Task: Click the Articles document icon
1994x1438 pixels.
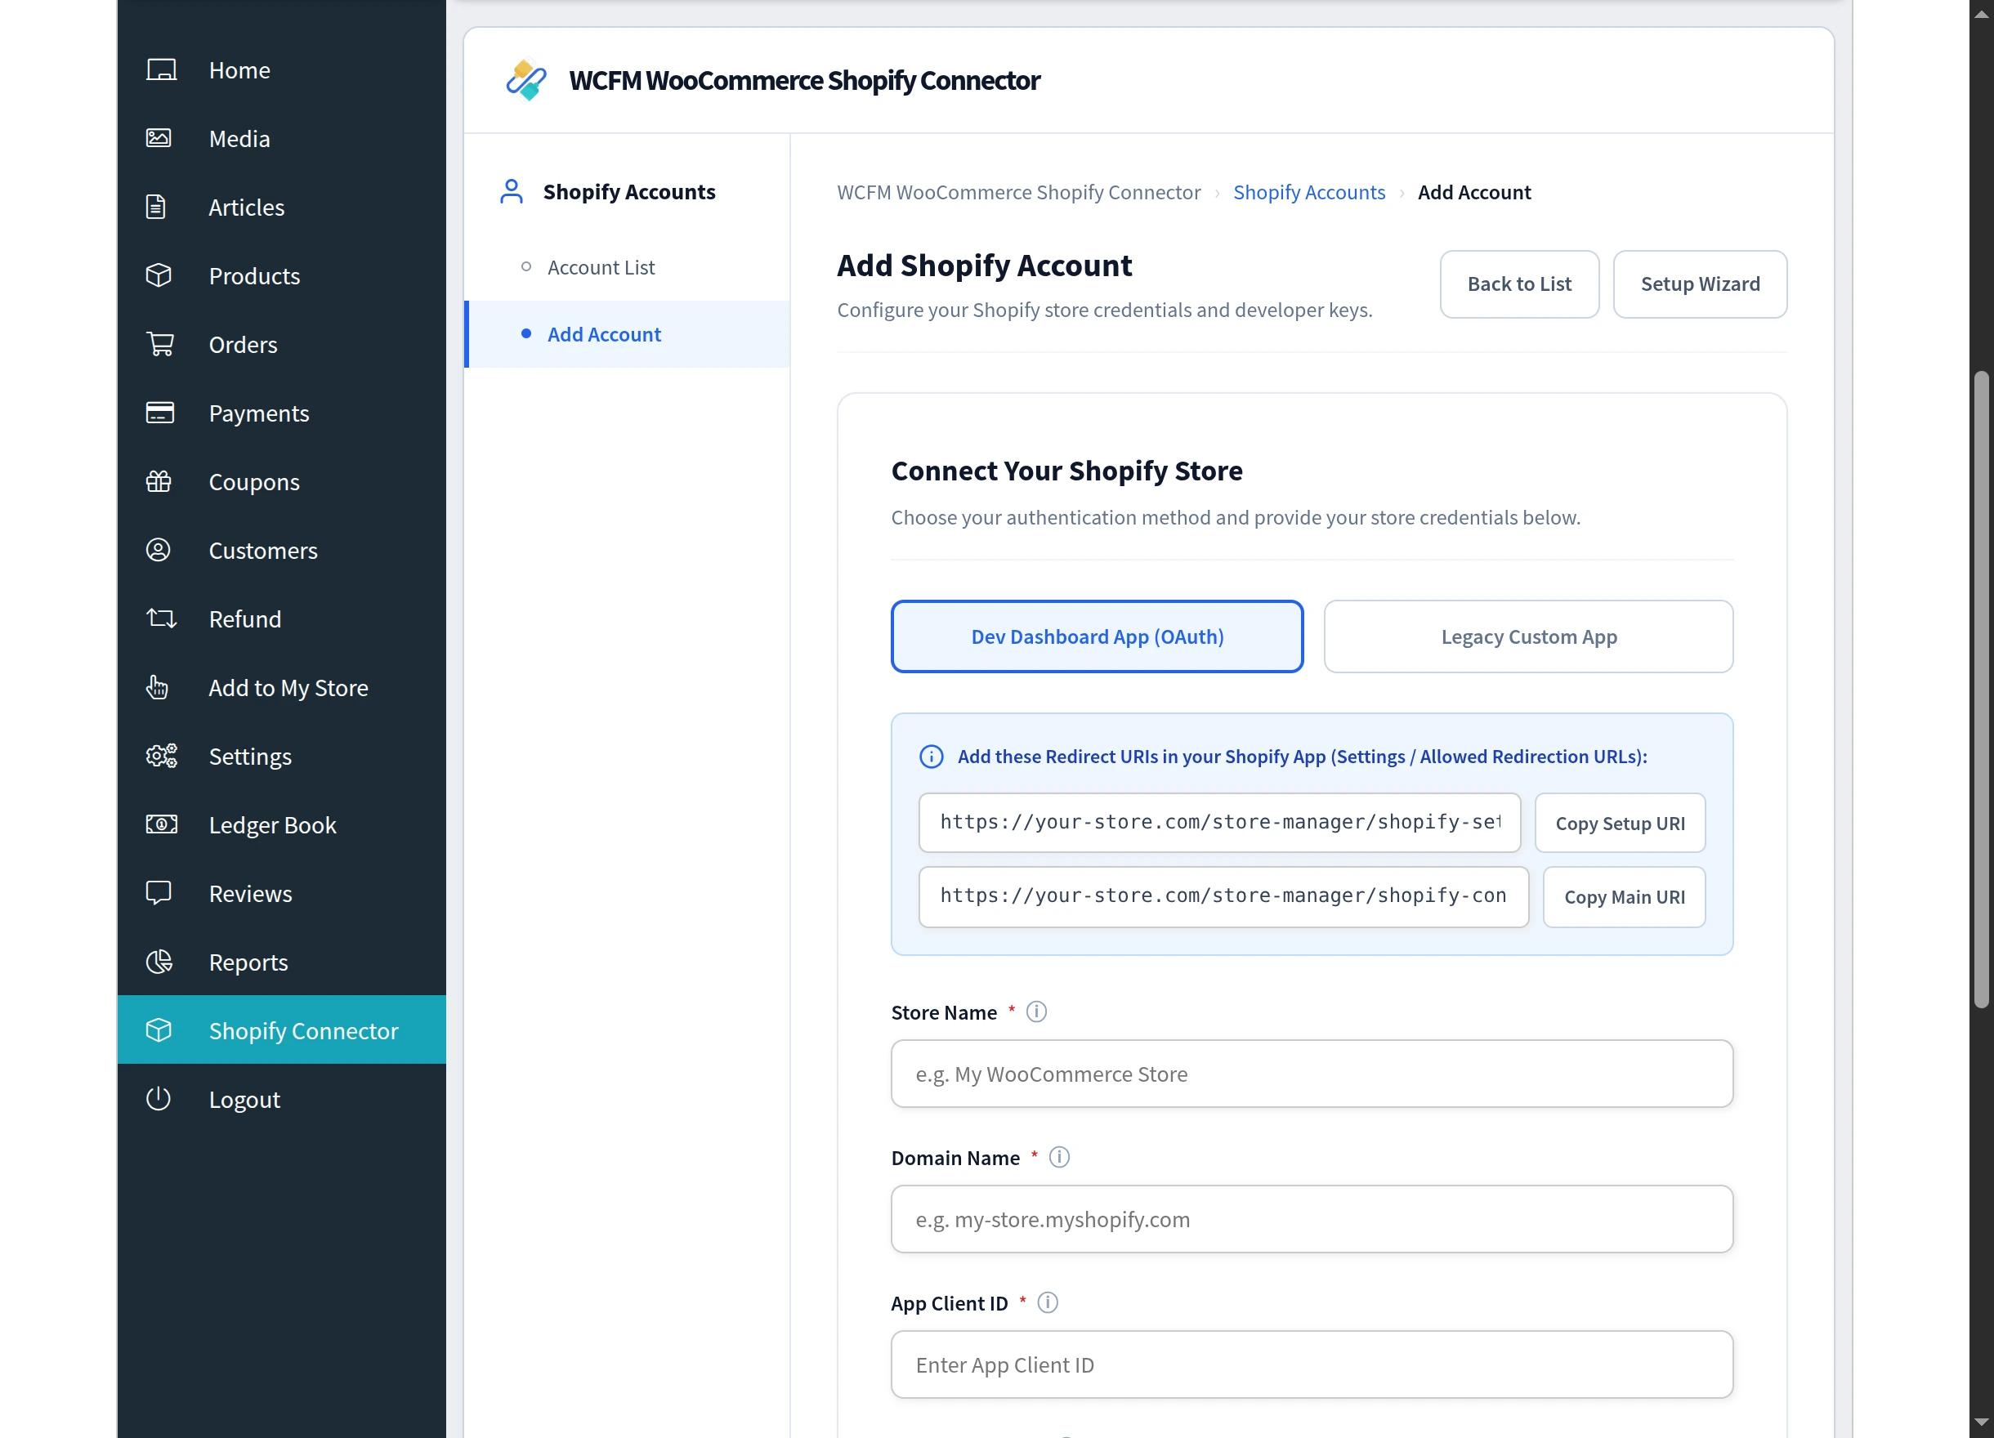Action: 155,207
